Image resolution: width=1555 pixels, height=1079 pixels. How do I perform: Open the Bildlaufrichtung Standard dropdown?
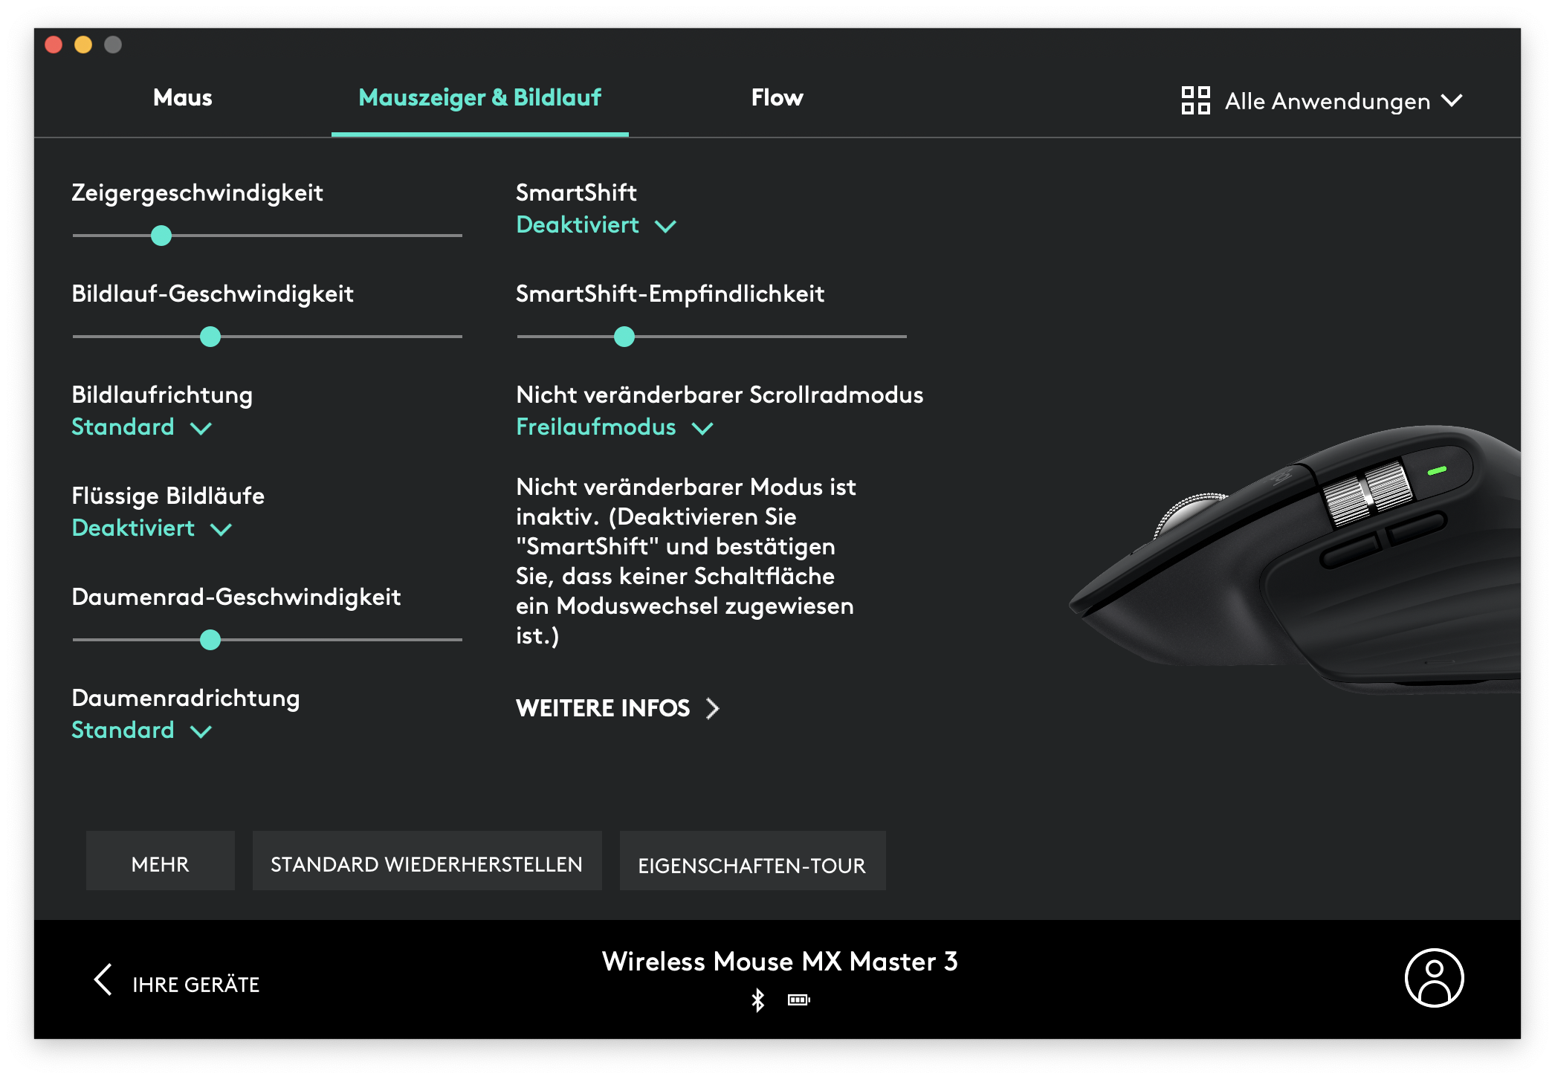click(x=142, y=427)
